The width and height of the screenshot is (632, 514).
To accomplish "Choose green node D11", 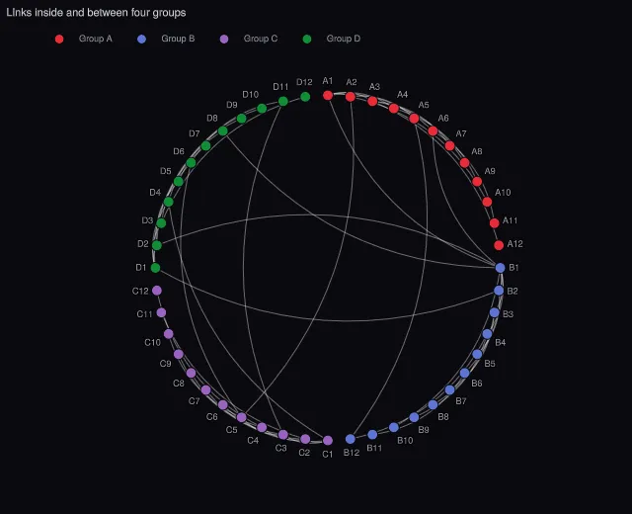I will pos(283,101).
